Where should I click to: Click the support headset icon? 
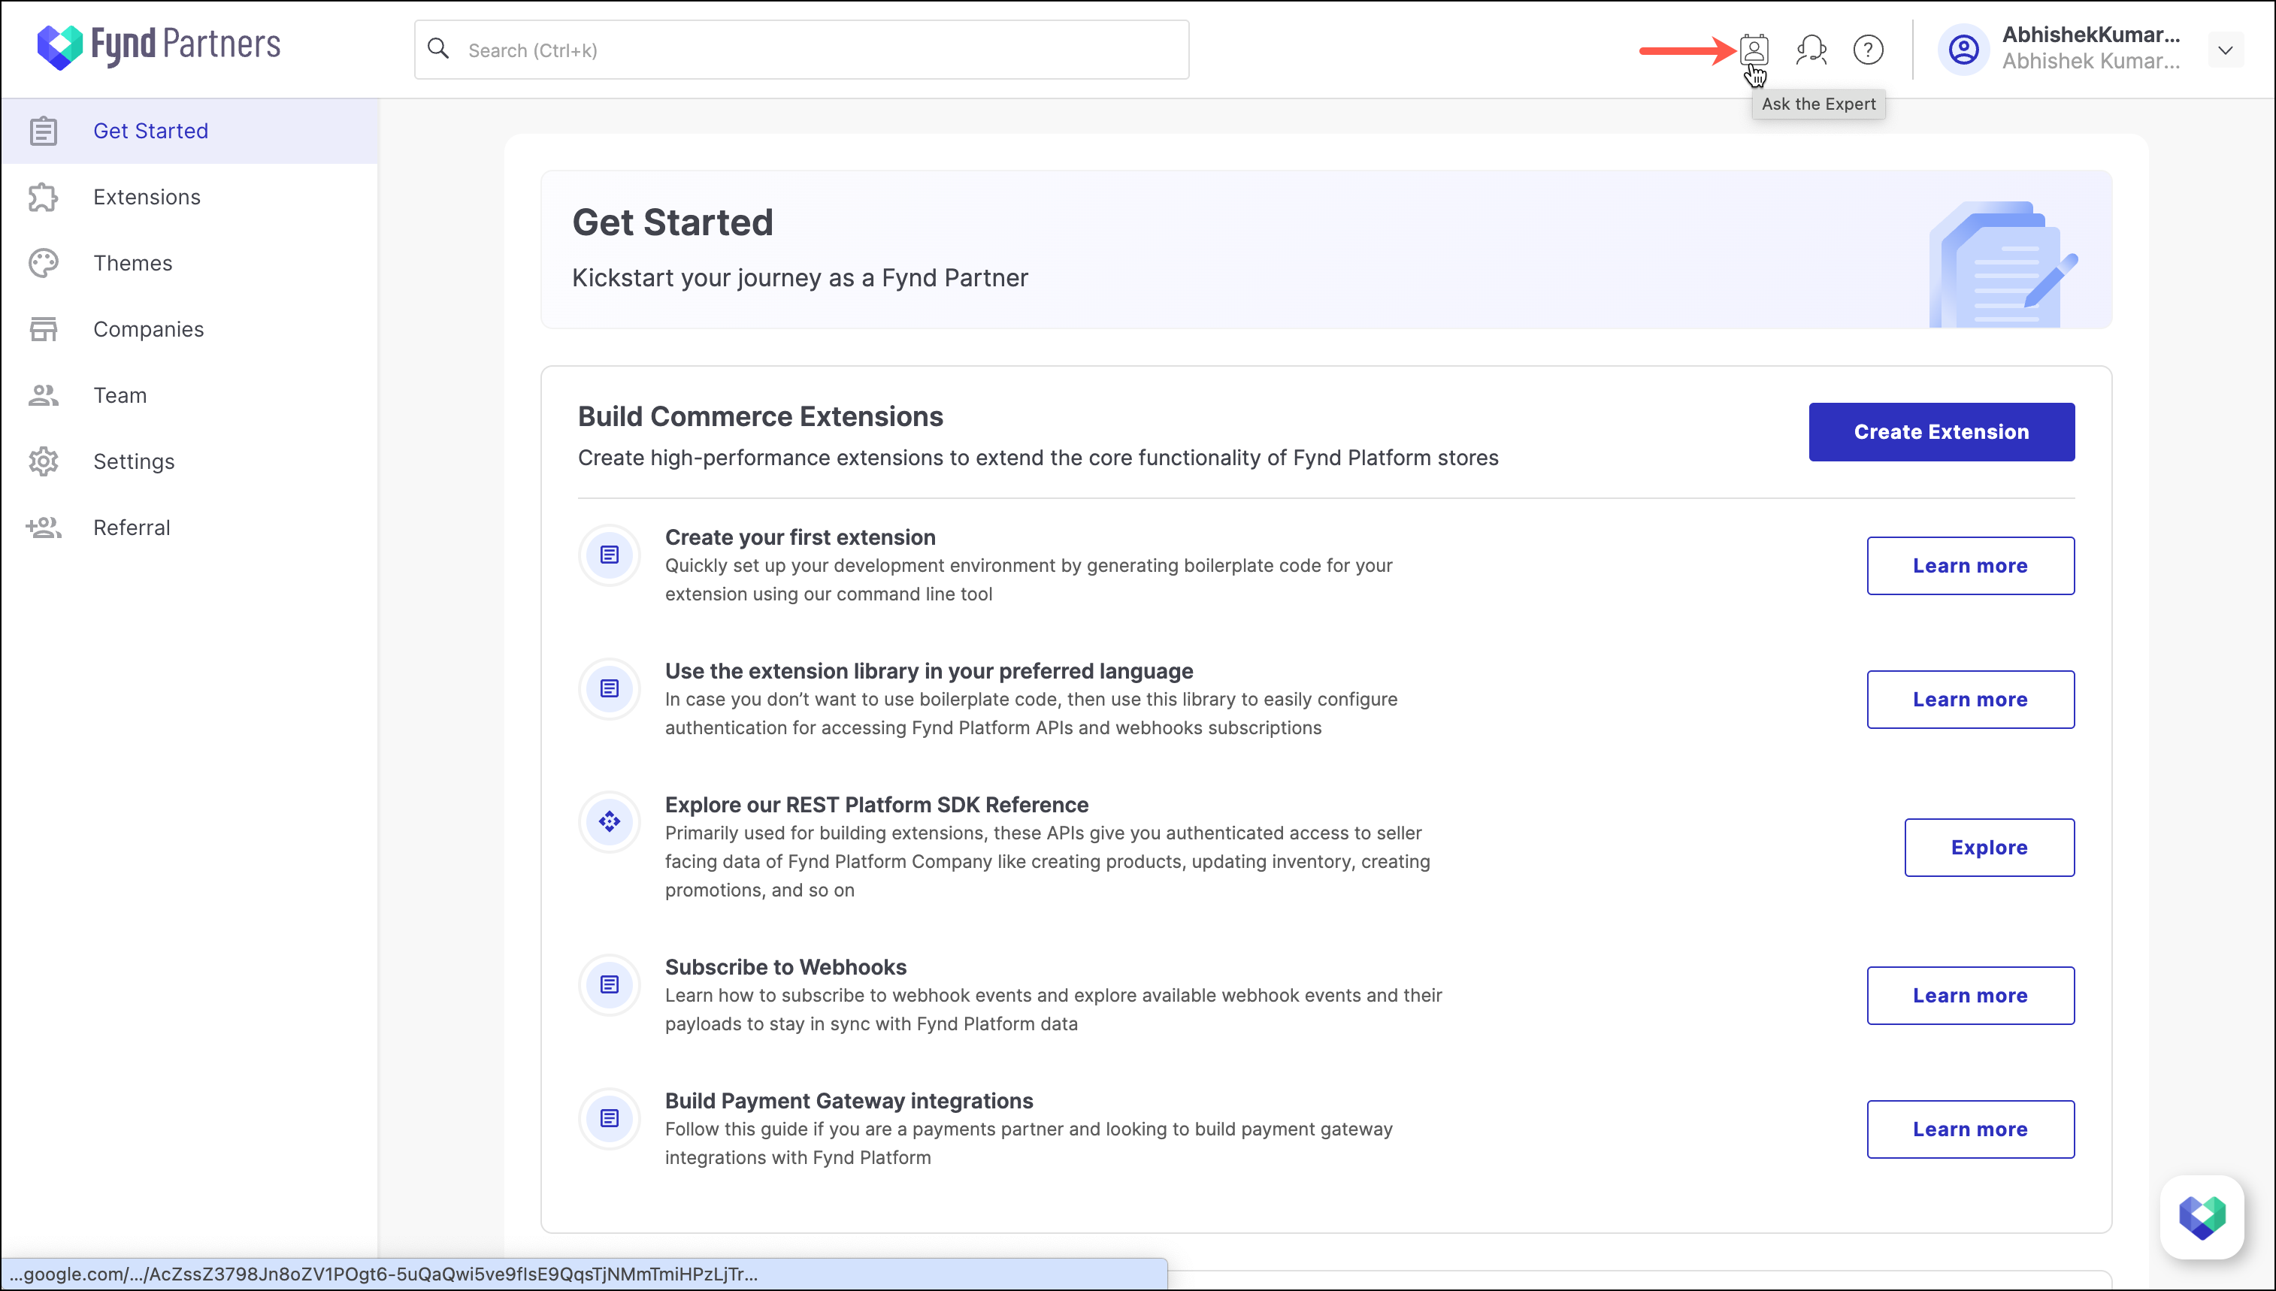(x=1811, y=50)
